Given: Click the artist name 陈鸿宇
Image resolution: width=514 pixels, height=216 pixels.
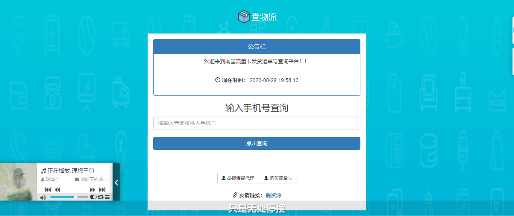Looking at the screenshot, I should pyautogui.click(x=52, y=179).
